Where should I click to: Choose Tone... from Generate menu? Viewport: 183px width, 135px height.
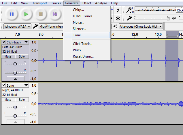coord(87,35)
